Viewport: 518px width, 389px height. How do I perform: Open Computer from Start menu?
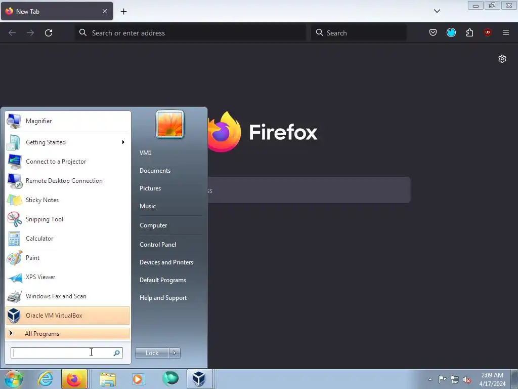[153, 225]
